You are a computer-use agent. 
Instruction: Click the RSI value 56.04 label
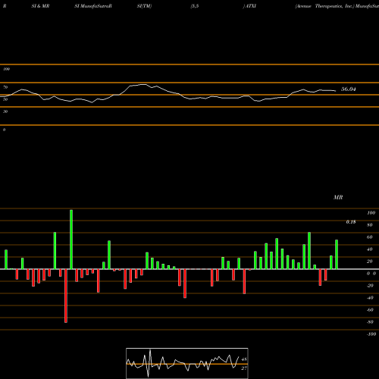tap(349, 89)
